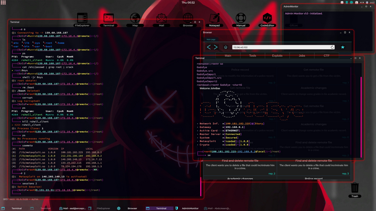376x211 pixels.
Task: Click 'Admin Monitor v1.0 - Initialized.' text
Action: pyautogui.click(x=304, y=13)
